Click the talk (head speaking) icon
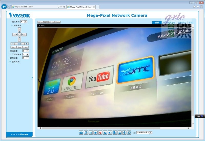 click(x=115, y=133)
